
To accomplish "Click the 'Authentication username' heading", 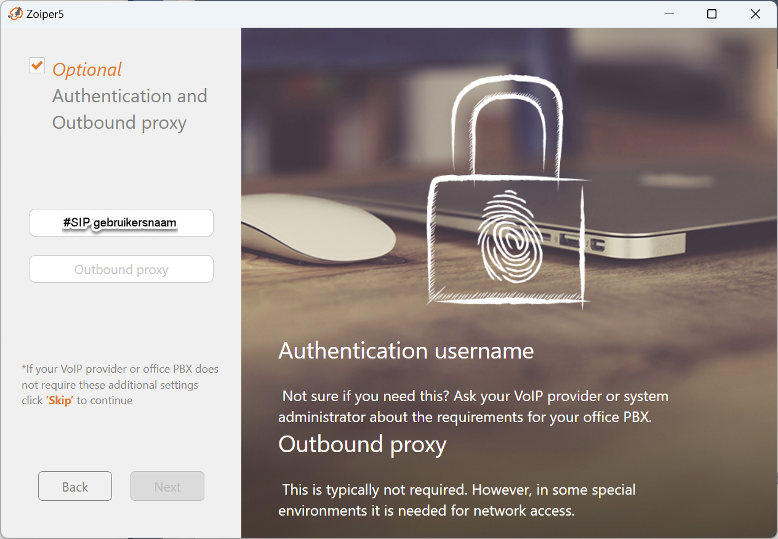I will coord(406,351).
